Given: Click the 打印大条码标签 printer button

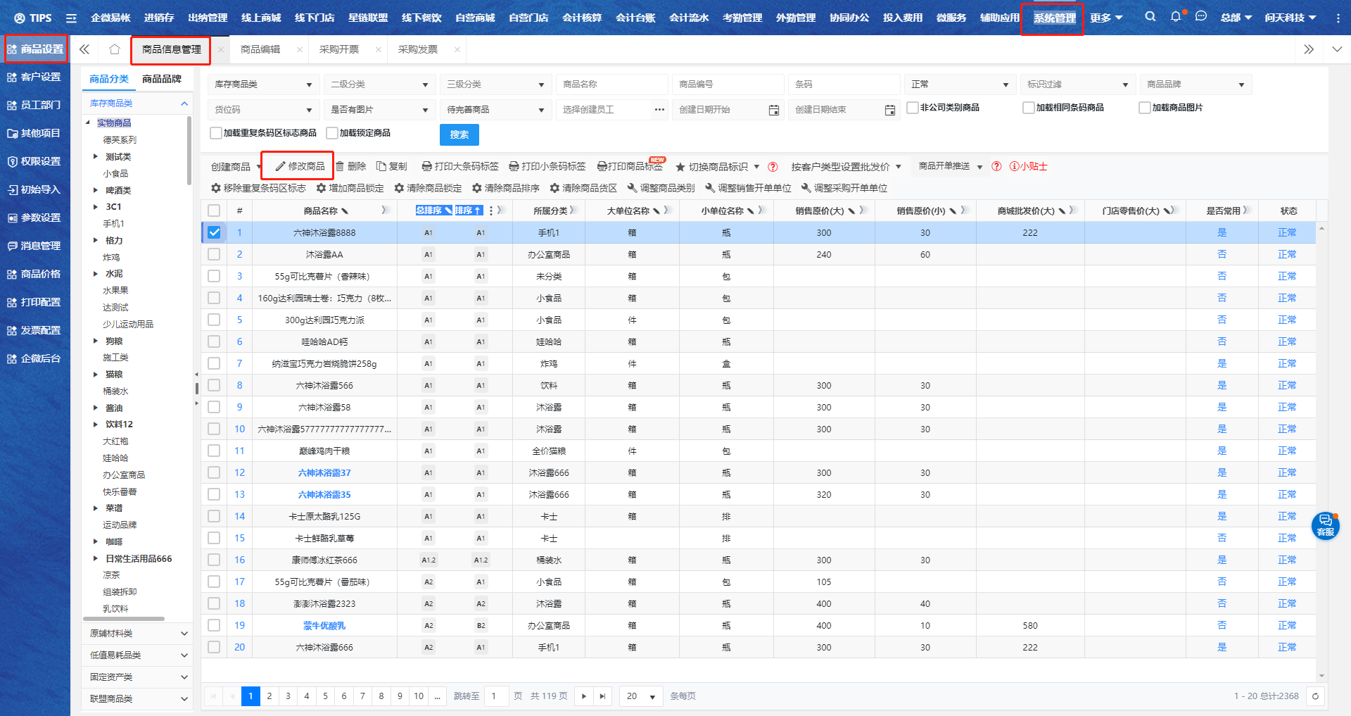Looking at the screenshot, I should tap(459, 166).
